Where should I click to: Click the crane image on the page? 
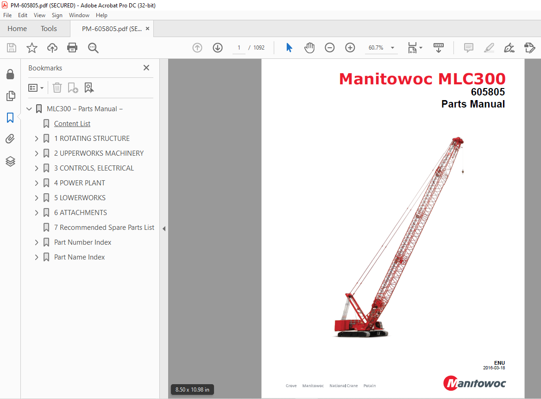click(398, 237)
